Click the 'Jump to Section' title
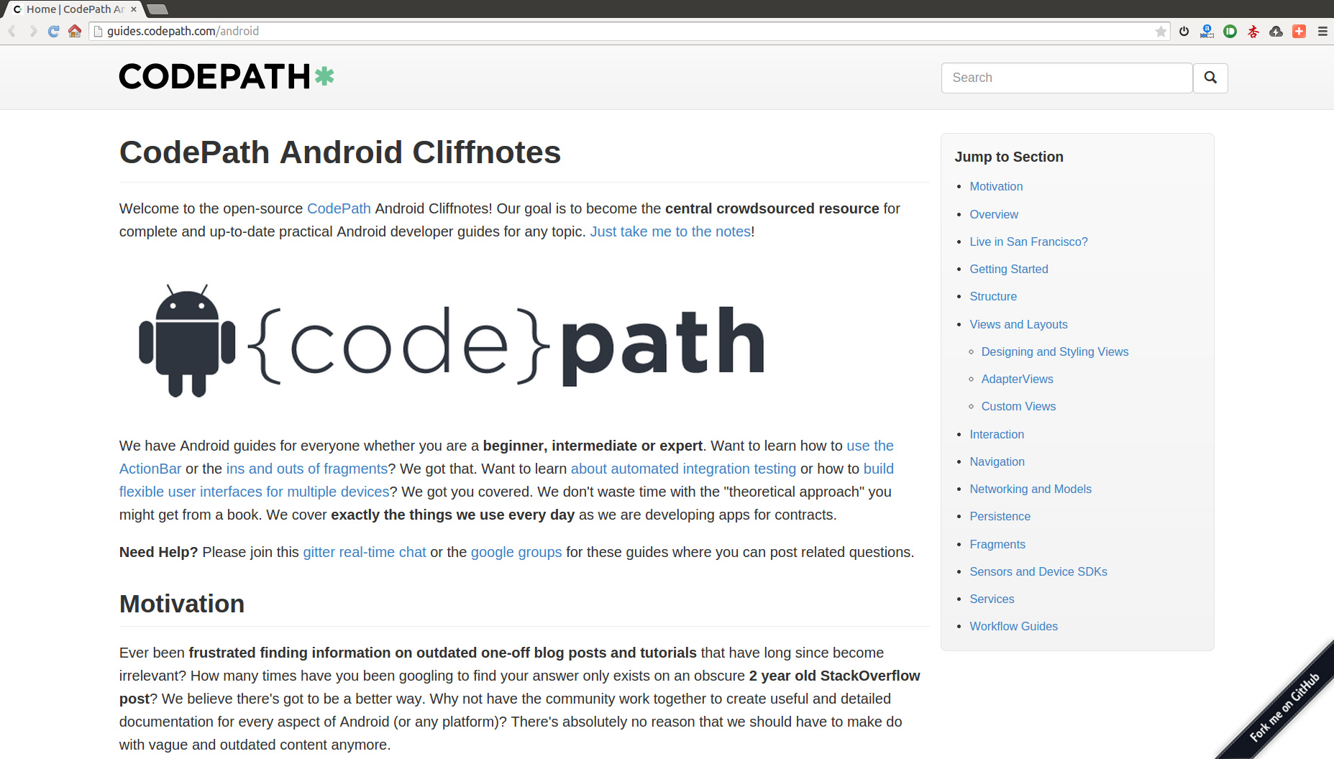The width and height of the screenshot is (1334, 759). click(1009, 157)
